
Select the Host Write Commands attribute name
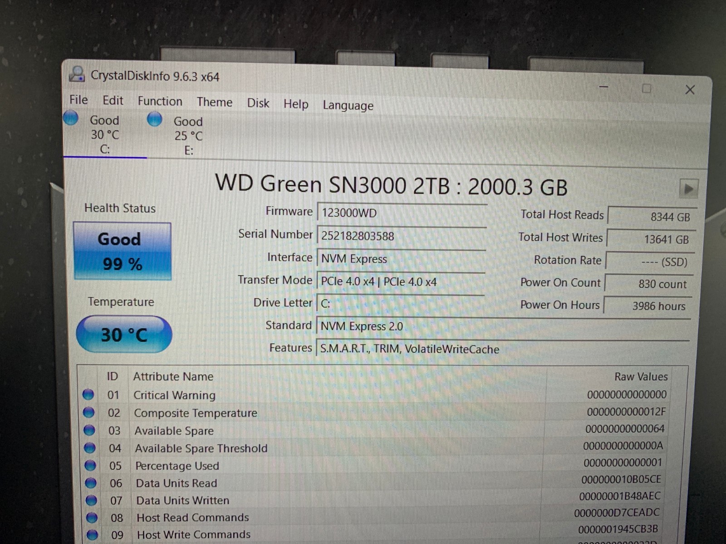(194, 535)
